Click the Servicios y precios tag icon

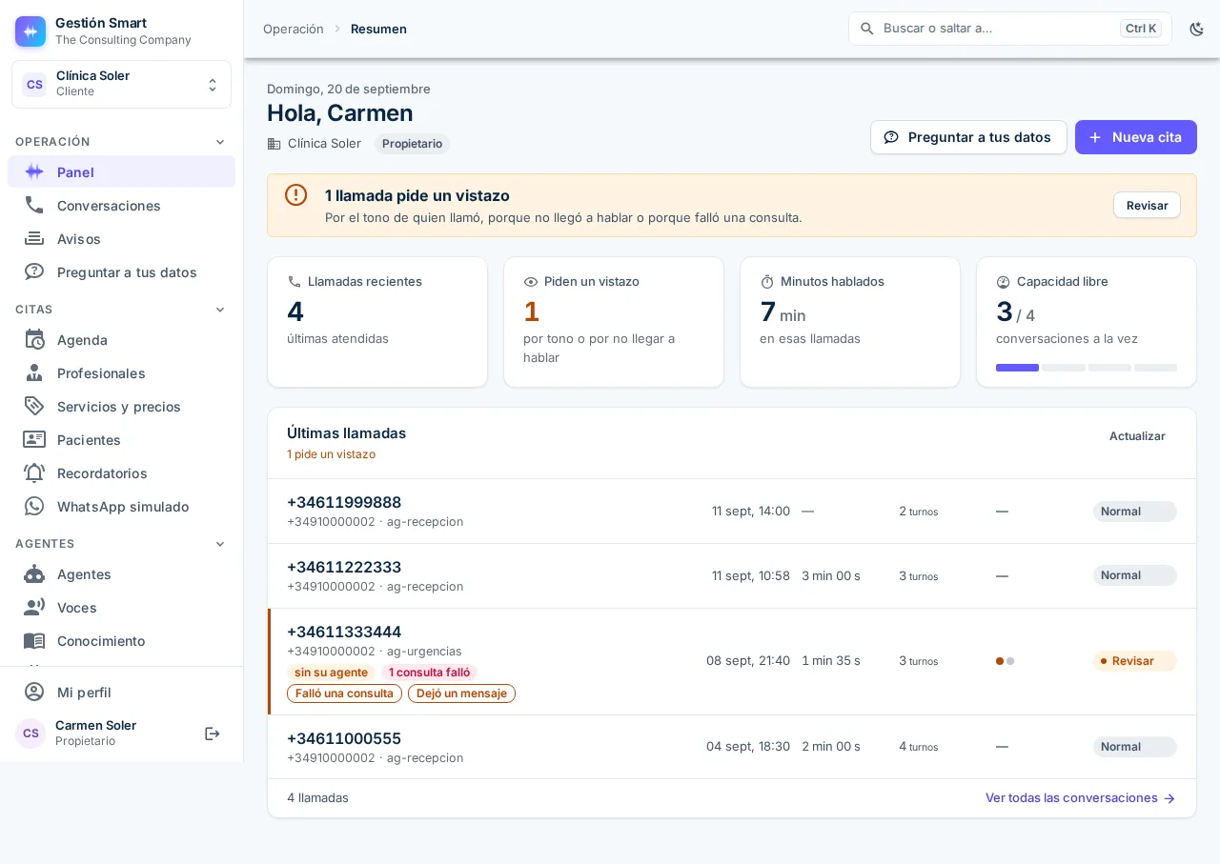tap(34, 406)
